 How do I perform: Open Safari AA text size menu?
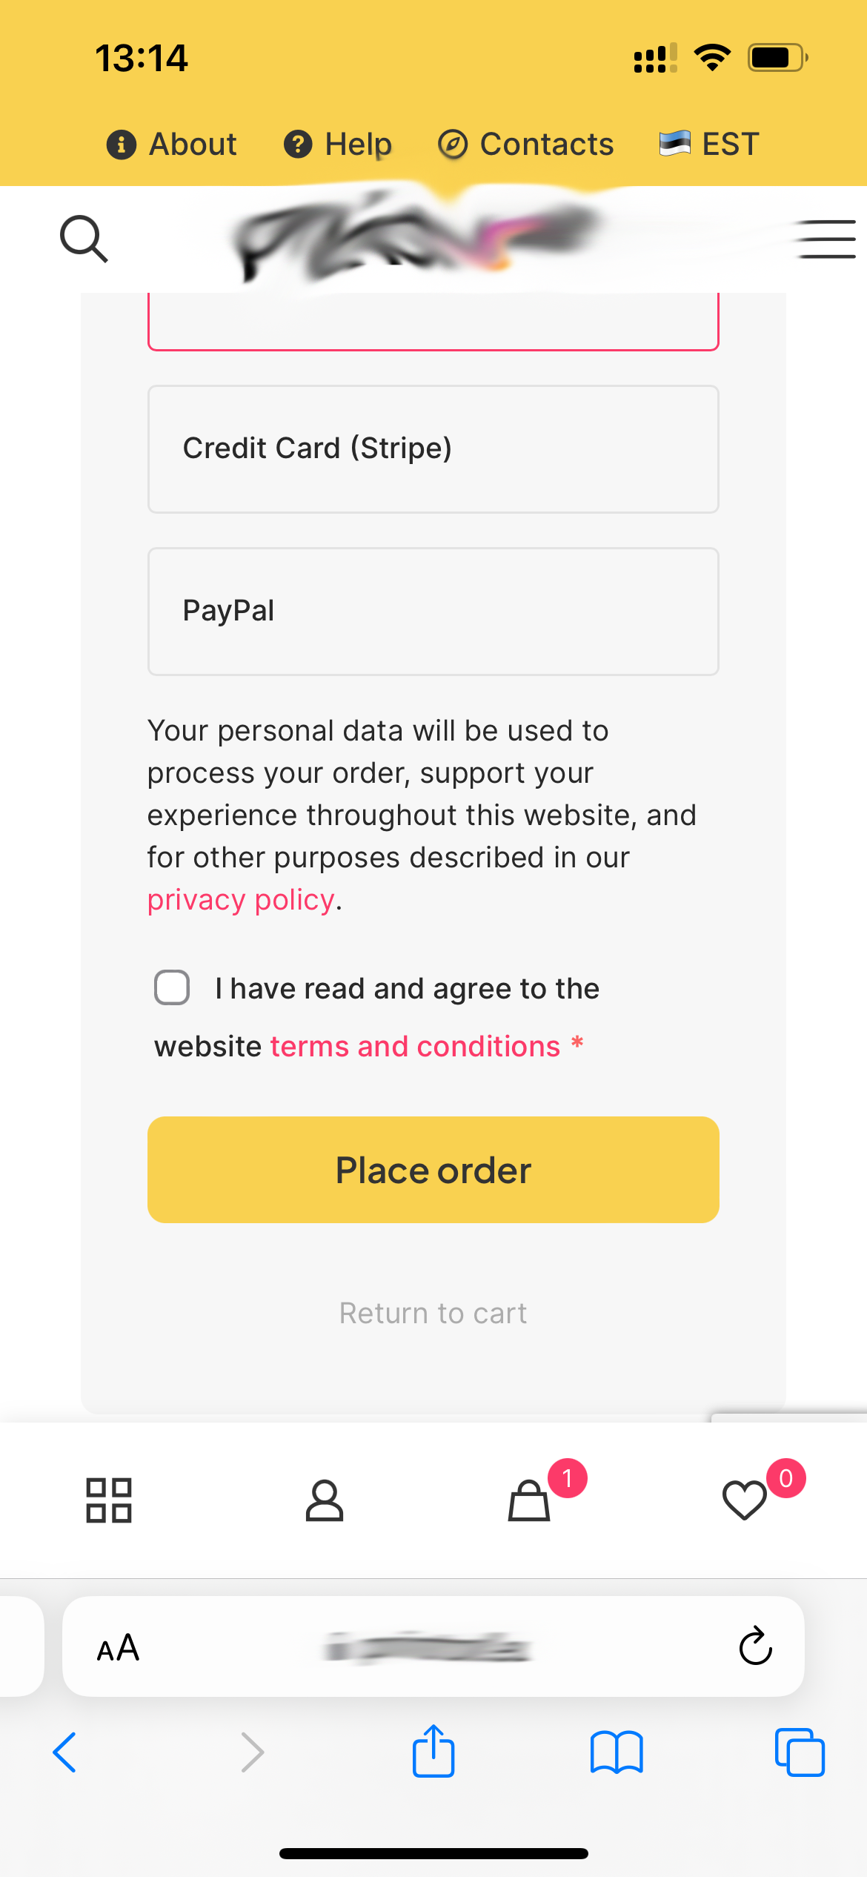[119, 1647]
